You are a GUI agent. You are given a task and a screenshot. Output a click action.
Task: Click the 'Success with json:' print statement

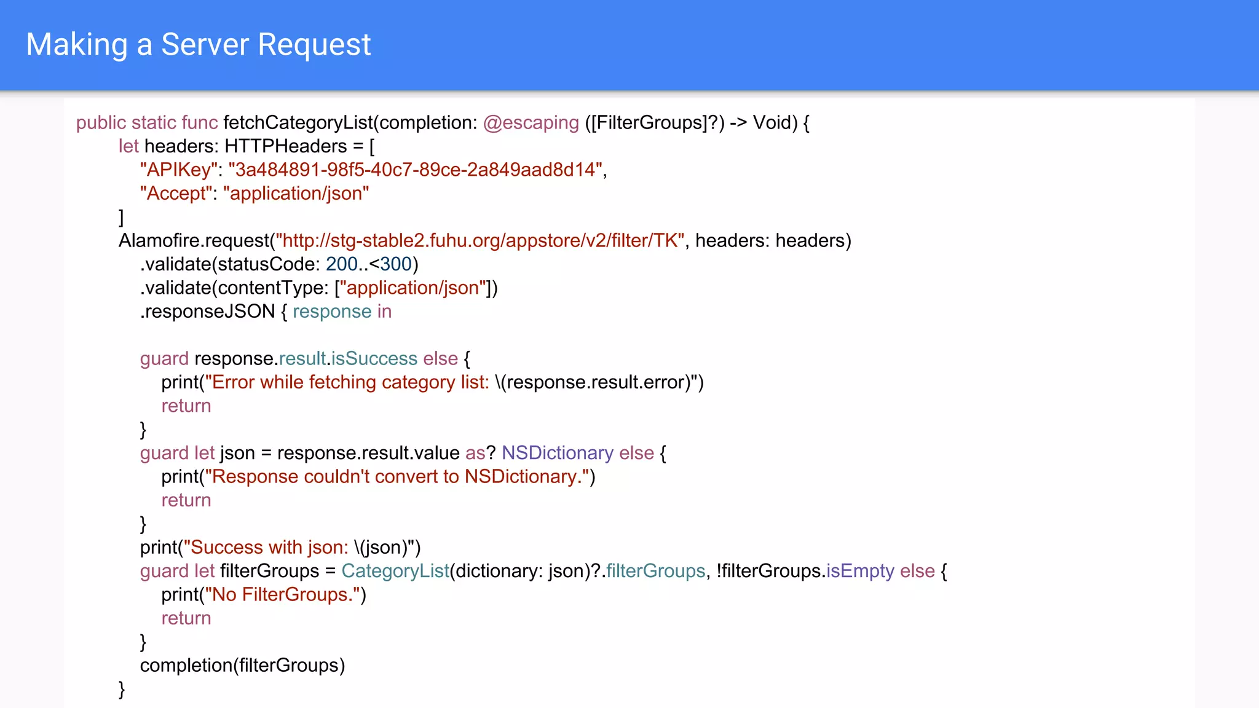(280, 548)
